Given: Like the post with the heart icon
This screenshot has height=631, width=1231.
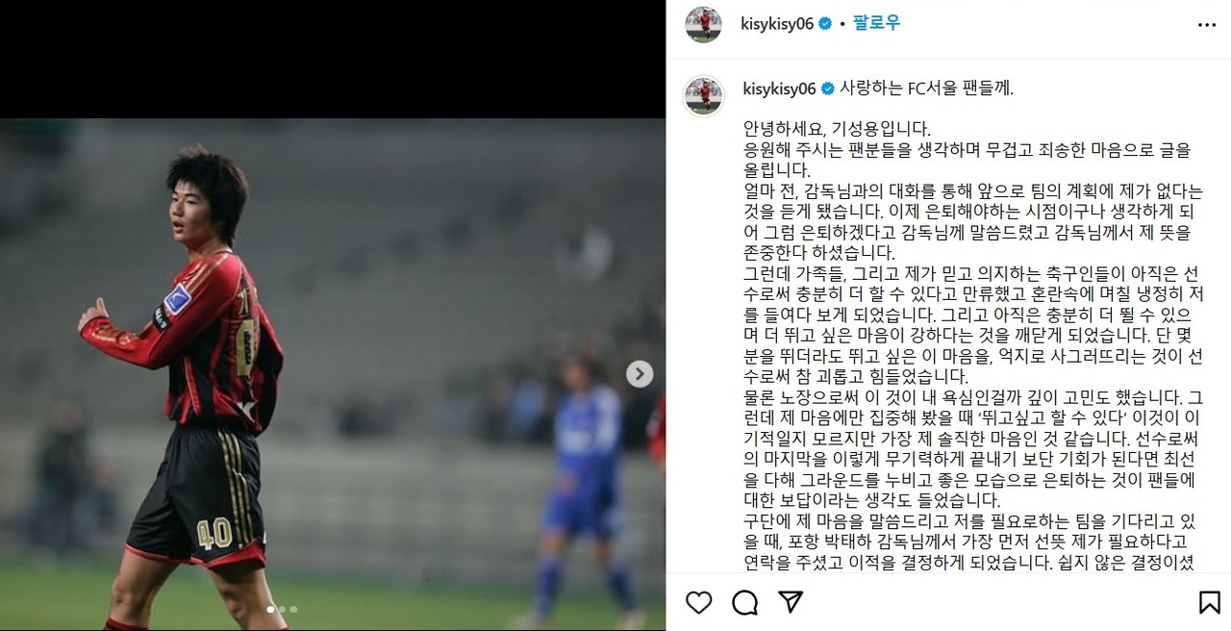Looking at the screenshot, I should (698, 602).
